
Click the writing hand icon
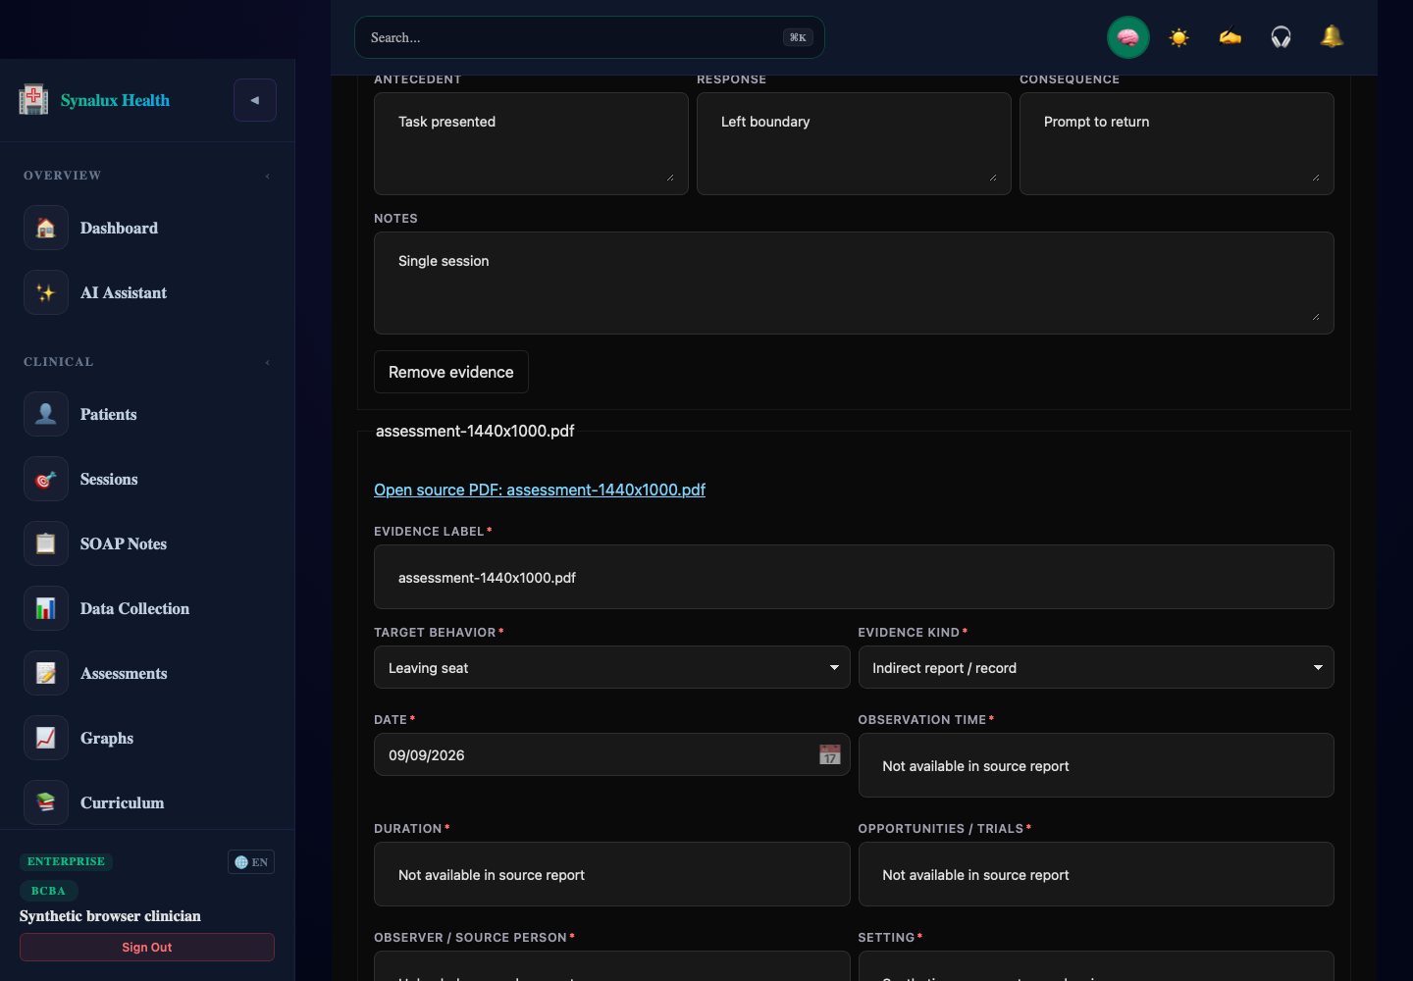click(1230, 37)
